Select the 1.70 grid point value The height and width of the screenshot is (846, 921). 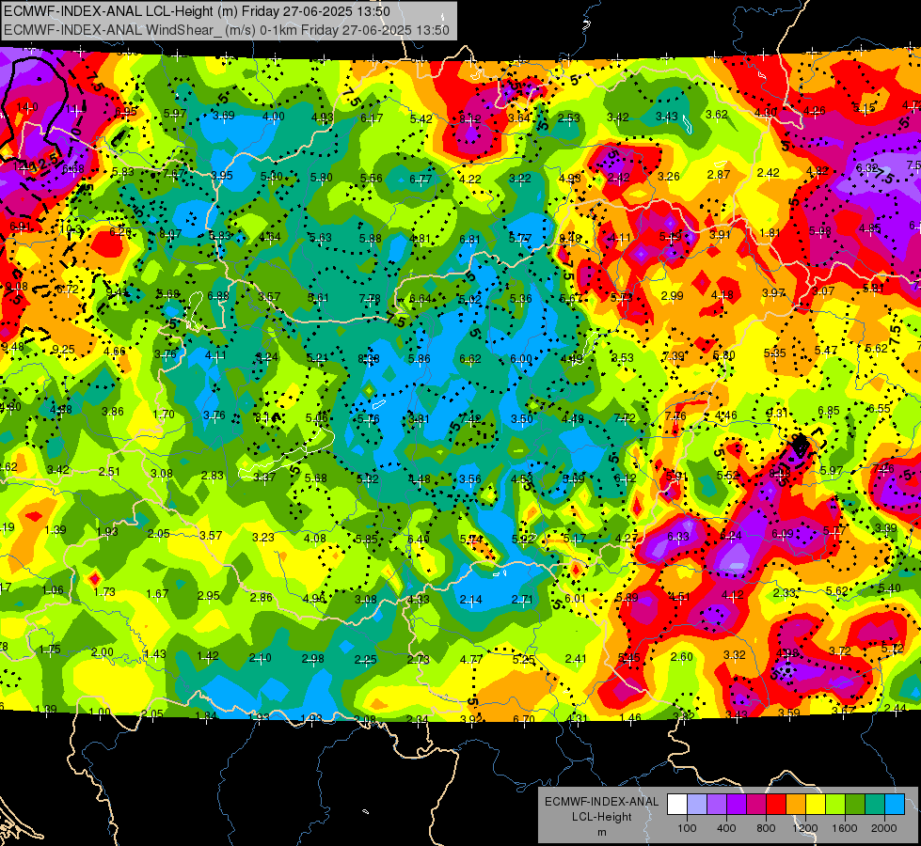[164, 414]
